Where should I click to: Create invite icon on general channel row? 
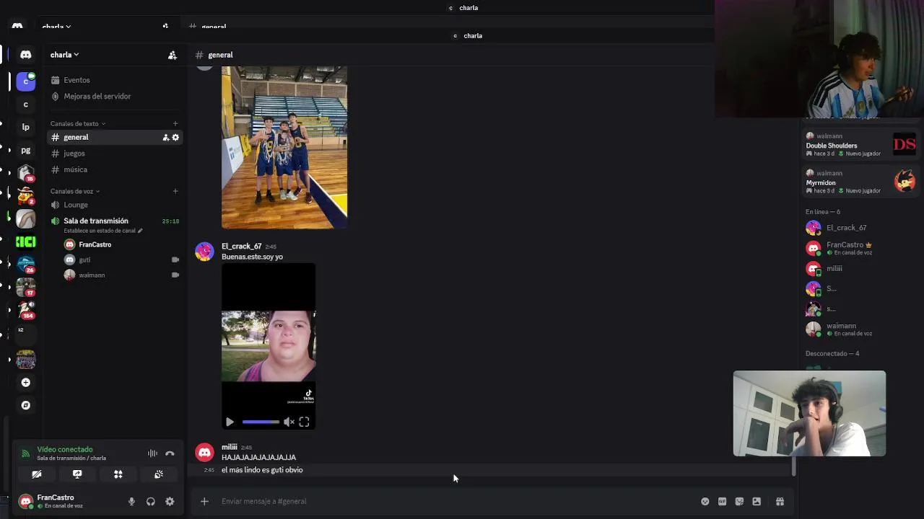pyautogui.click(x=165, y=137)
